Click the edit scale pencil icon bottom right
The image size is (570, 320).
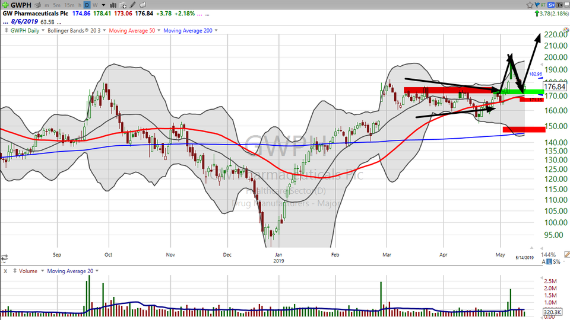point(566,255)
